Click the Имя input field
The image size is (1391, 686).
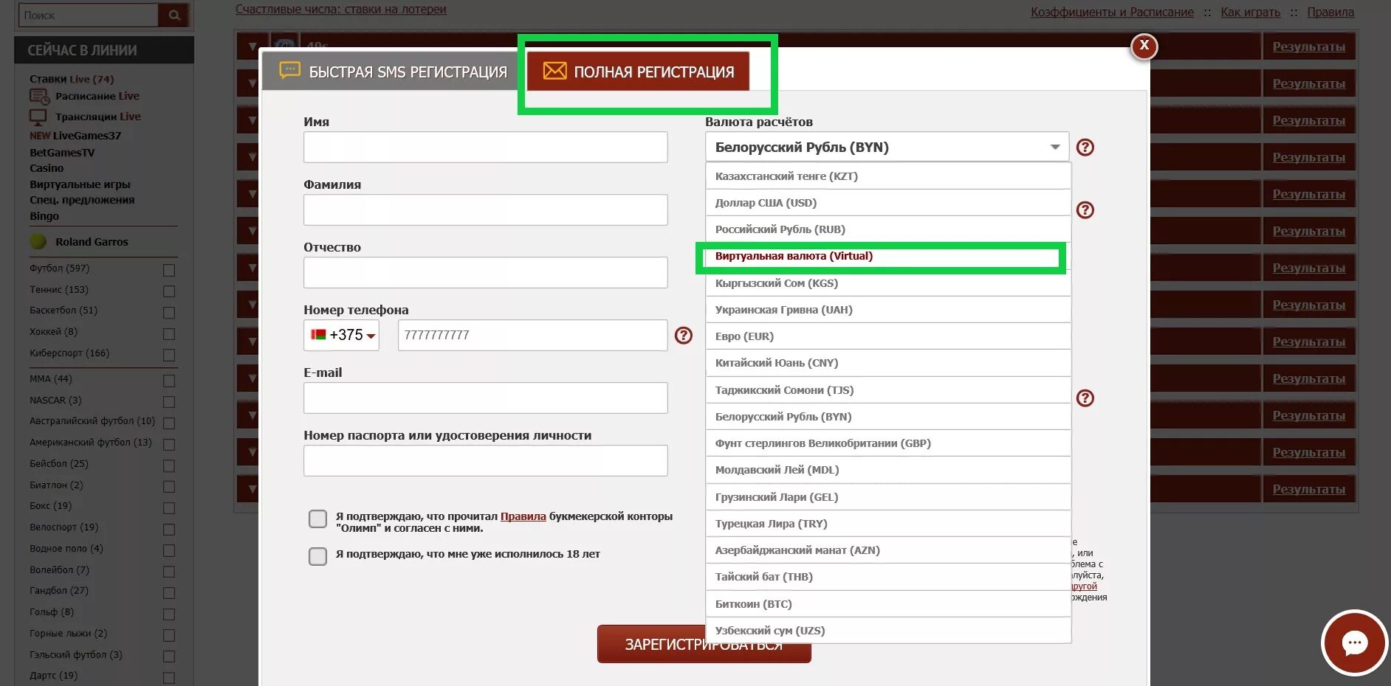coord(485,148)
